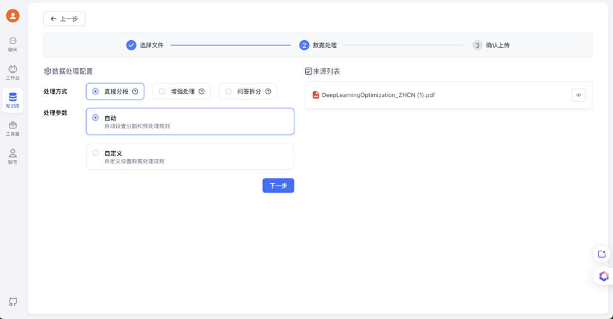Click the 自动设置分割和预处理规则 description text
The width and height of the screenshot is (613, 319).
point(137,126)
